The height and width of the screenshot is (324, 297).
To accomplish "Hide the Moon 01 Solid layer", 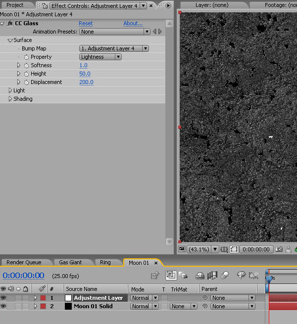I will 3,306.
